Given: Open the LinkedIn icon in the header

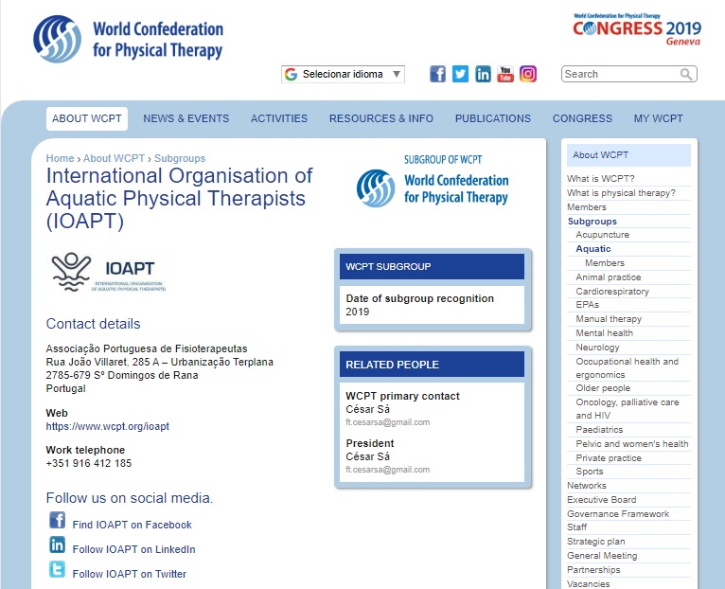Looking at the screenshot, I should tap(484, 74).
